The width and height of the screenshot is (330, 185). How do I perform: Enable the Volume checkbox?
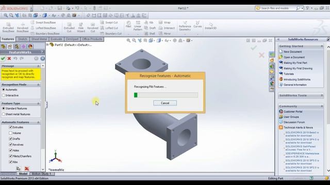[10, 133]
